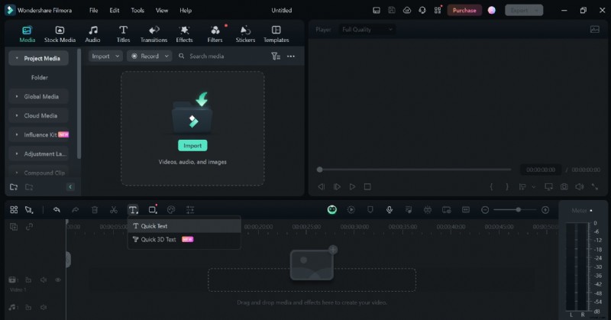Mute the Video 1 track speaker
The image size is (611, 320).
[44, 280]
